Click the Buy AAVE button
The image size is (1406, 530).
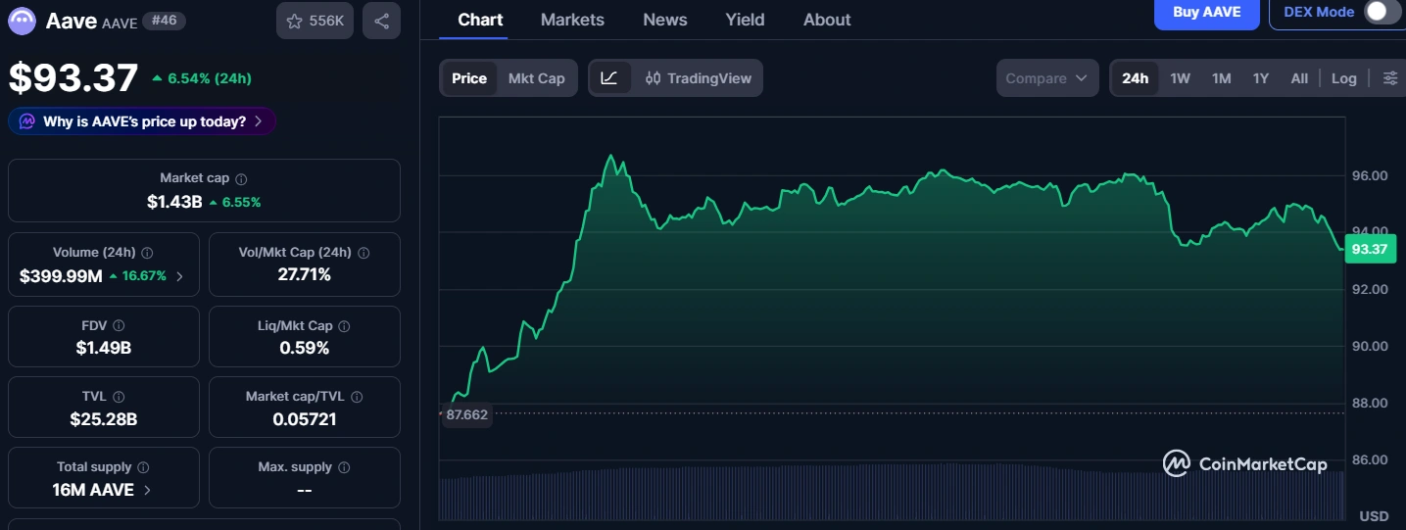coord(1206,13)
